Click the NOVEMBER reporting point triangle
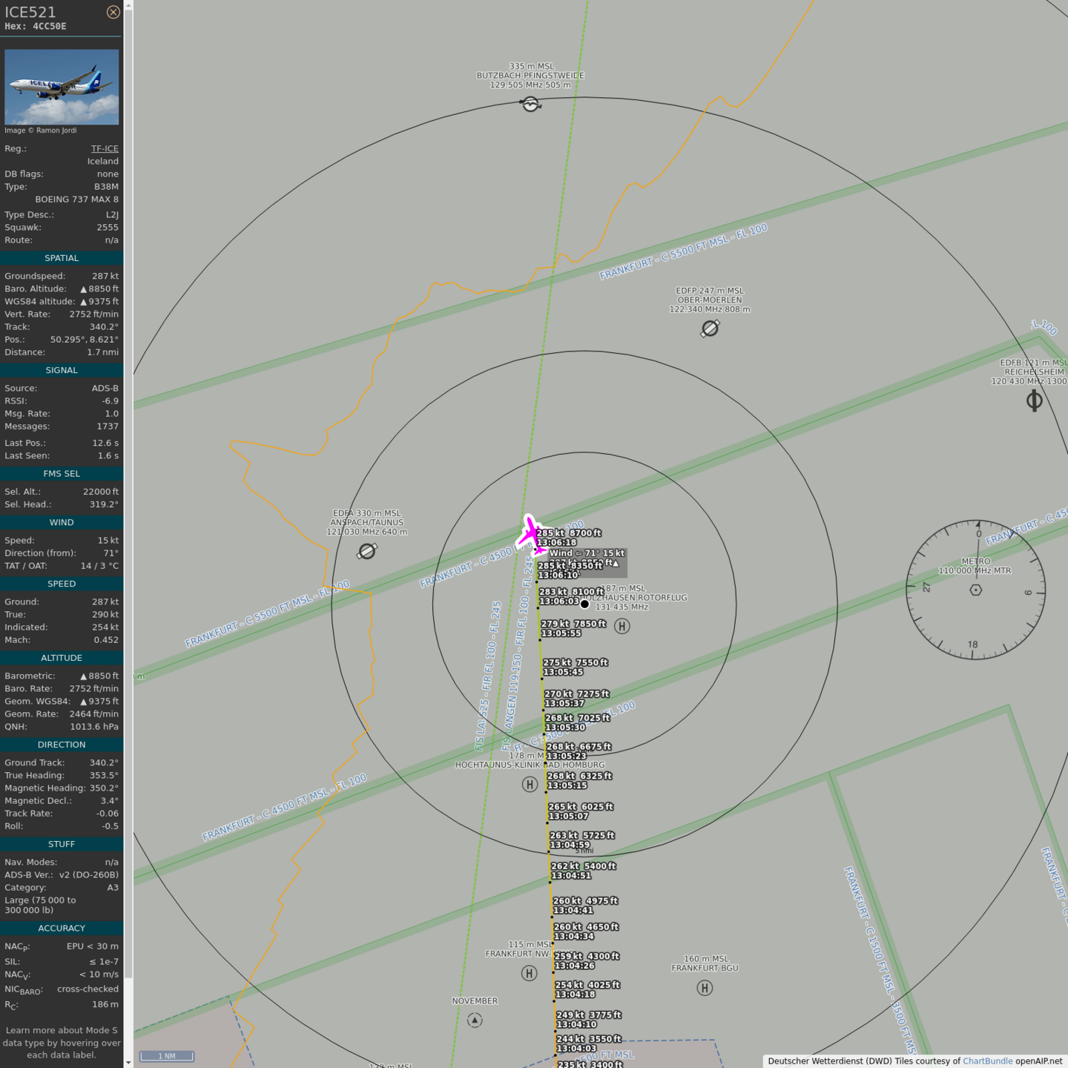The width and height of the screenshot is (1068, 1068). pyautogui.click(x=475, y=1021)
